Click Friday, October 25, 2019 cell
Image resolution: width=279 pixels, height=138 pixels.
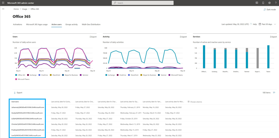click(x=129, y=119)
